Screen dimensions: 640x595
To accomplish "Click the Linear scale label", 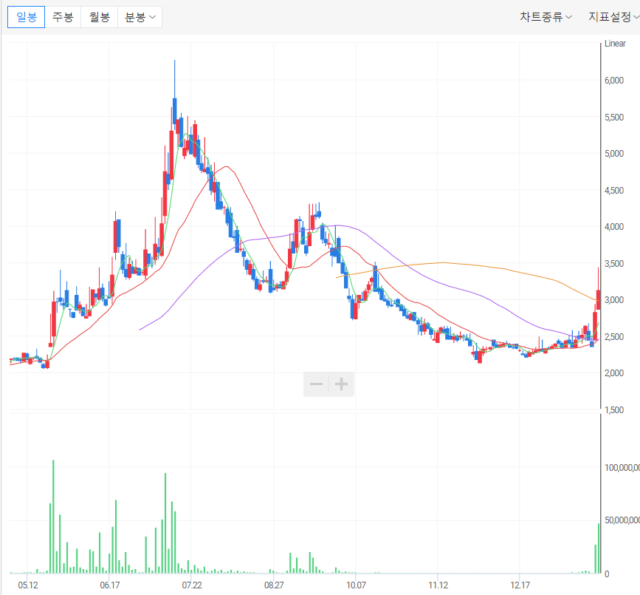I will tap(615, 44).
